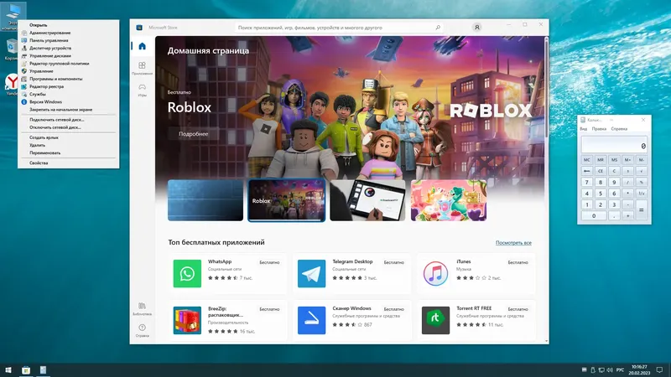Click the Microsoft Store search field
Image resolution: width=671 pixels, height=377 pixels.
[338, 28]
